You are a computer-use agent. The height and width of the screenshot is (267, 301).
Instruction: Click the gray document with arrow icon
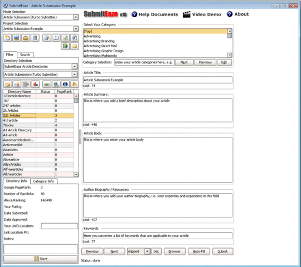26,85
